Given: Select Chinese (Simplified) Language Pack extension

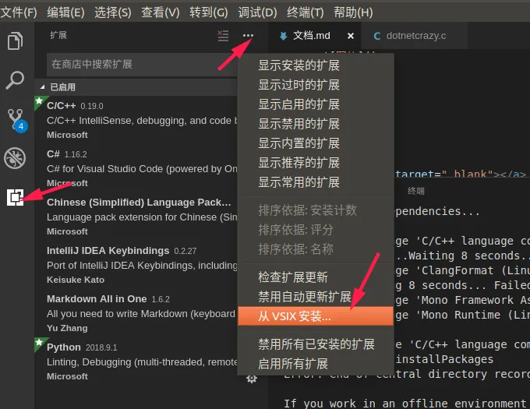Looking at the screenshot, I should point(136,217).
